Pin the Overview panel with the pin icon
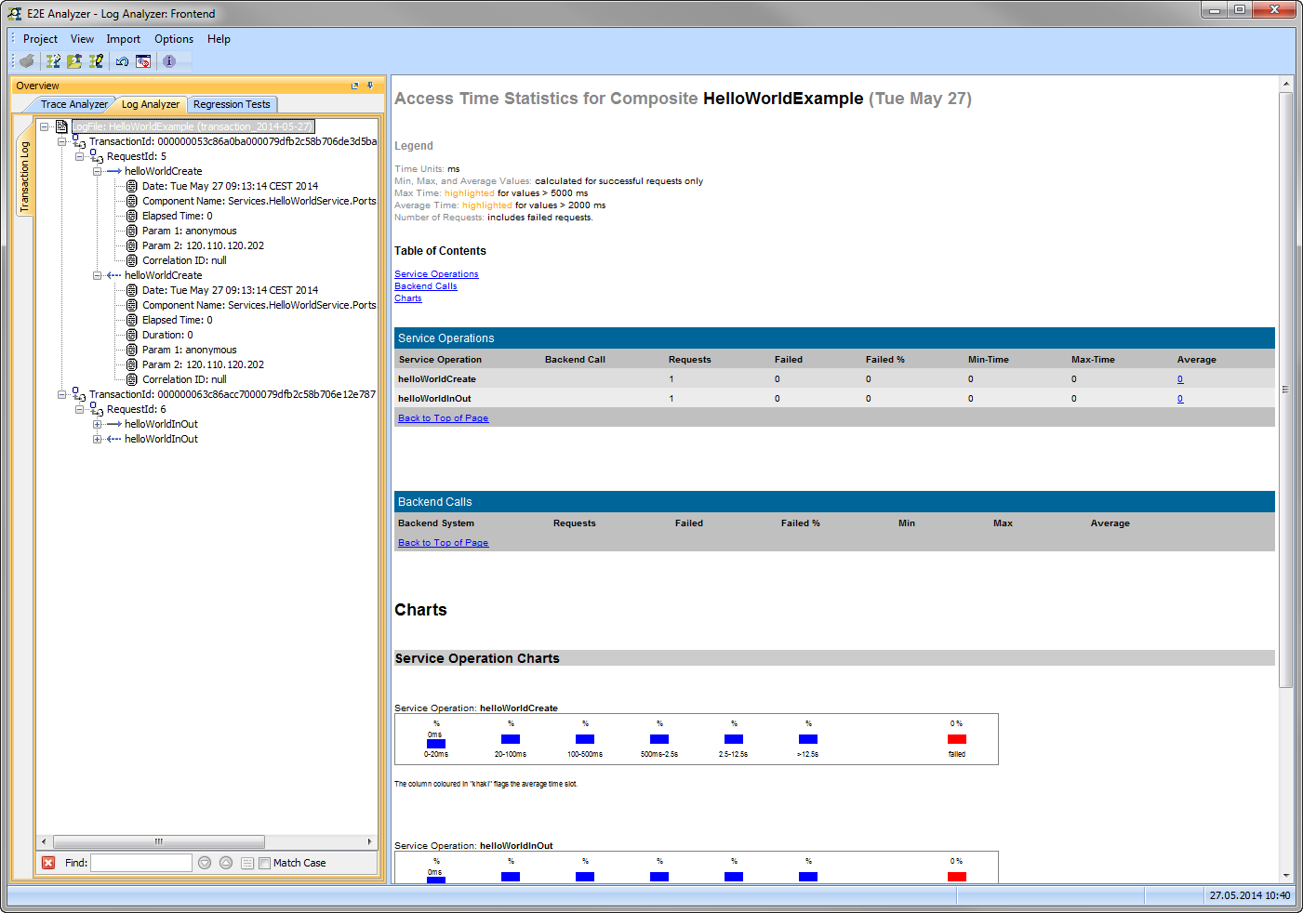This screenshot has width=1303, height=913. click(x=370, y=85)
